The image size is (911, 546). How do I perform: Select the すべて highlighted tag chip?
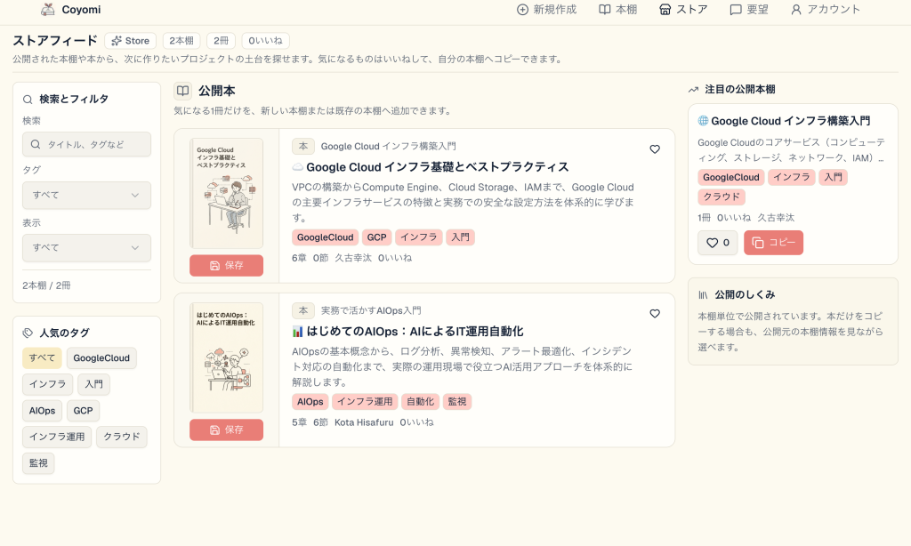(x=42, y=357)
